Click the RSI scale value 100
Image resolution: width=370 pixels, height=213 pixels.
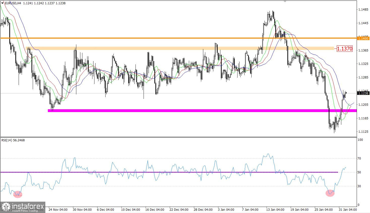click(360, 140)
